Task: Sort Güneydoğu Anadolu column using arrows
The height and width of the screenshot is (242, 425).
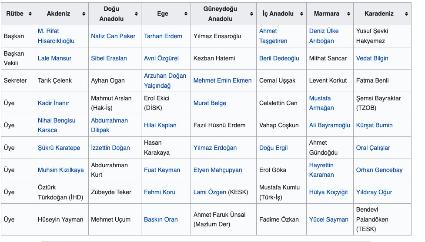Action: (251, 14)
